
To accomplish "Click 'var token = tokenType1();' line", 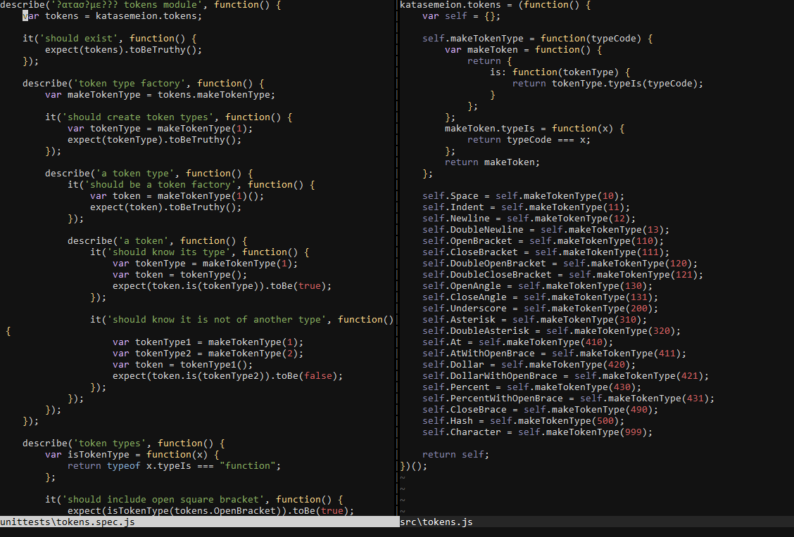I will (x=183, y=365).
